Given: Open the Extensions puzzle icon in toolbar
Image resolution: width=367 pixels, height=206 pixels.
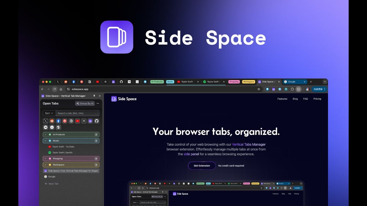Looking at the screenshot, I should (292, 89).
